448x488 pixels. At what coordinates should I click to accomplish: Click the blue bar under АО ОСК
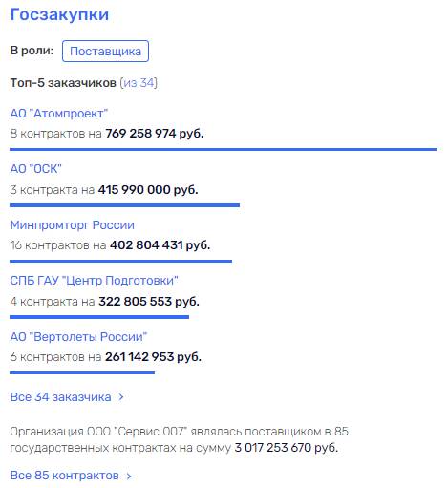[124, 205]
